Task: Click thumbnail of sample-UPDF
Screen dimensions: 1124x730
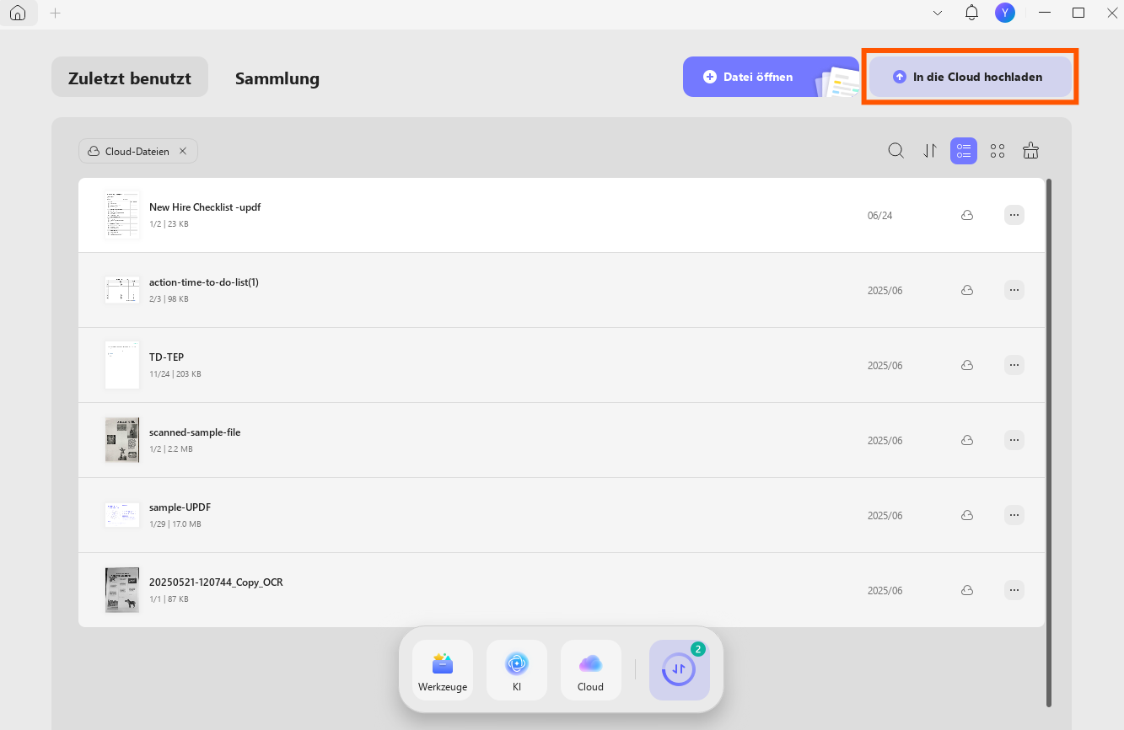Action: (122, 515)
